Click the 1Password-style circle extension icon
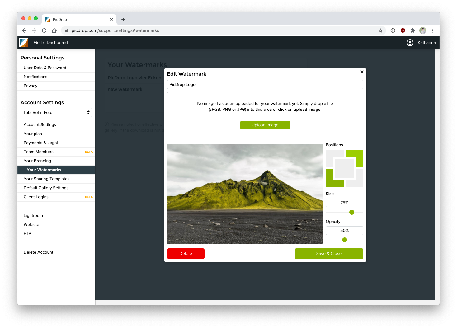The height and width of the screenshot is (328, 457). (x=393, y=30)
